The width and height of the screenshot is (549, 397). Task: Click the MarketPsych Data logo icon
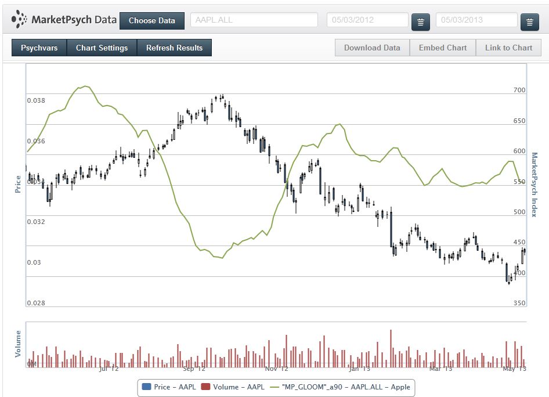coord(19,19)
